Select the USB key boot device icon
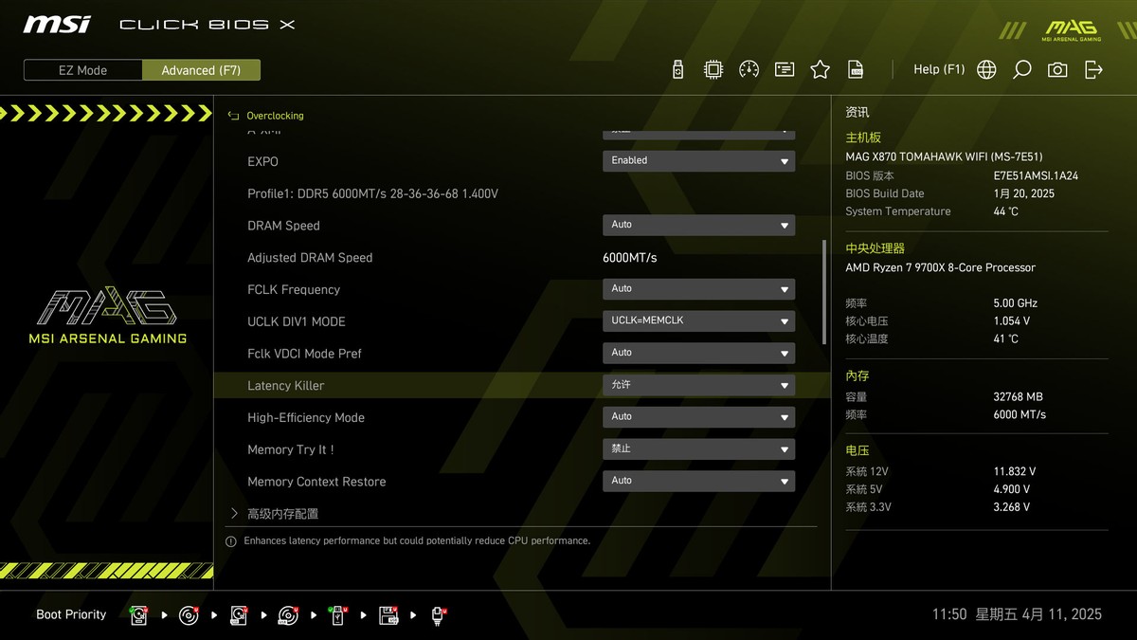Screen dimensions: 1137x640 tap(338, 615)
